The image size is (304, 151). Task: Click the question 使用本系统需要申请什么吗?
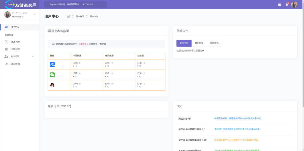(192, 140)
